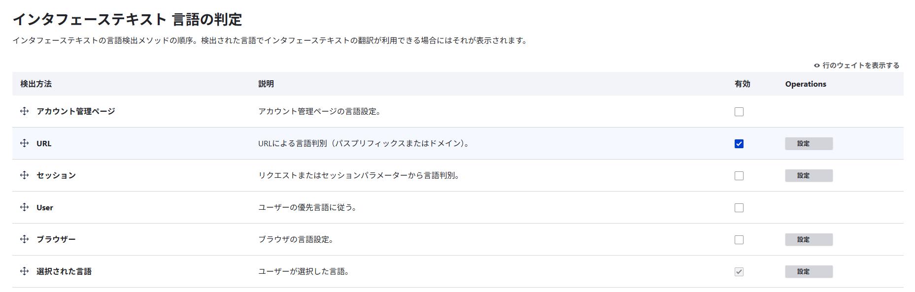This screenshot has height=292, width=915.
Task: Click the URL row drag handle
Action: (x=24, y=143)
